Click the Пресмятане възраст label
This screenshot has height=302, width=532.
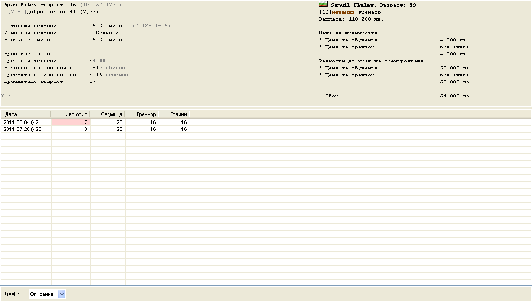tap(34, 82)
